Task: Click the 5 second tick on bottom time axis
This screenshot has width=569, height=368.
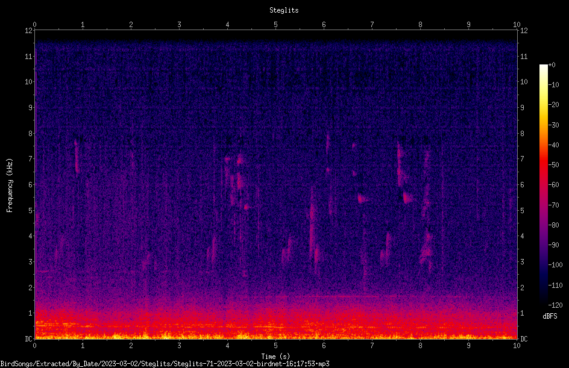Action: pyautogui.click(x=275, y=346)
